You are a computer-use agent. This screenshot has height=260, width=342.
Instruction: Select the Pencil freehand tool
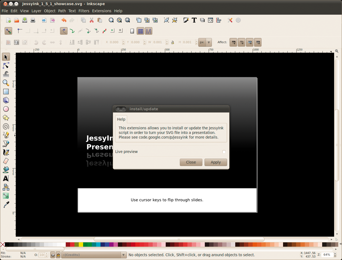(6, 135)
